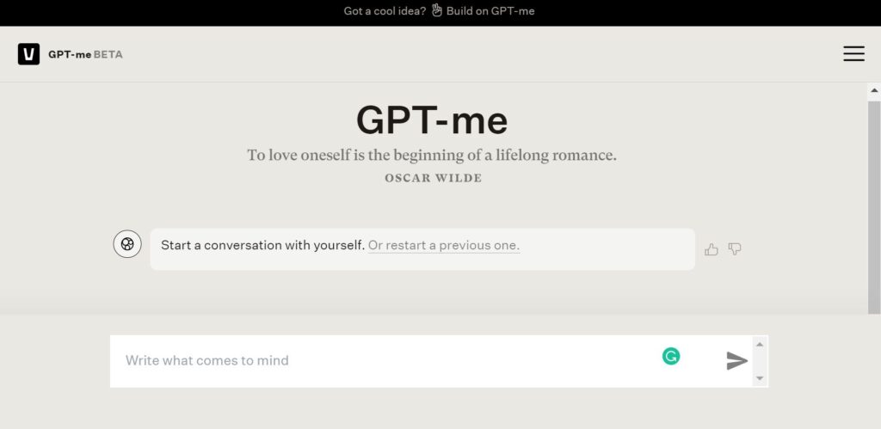
Task: Click the green Grammarly icon
Action: tap(671, 356)
